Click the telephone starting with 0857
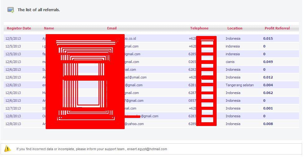 pyautogui.click(x=192, y=101)
